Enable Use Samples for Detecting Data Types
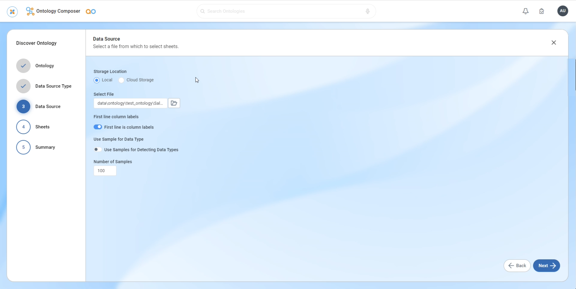The width and height of the screenshot is (576, 289). pos(97,149)
